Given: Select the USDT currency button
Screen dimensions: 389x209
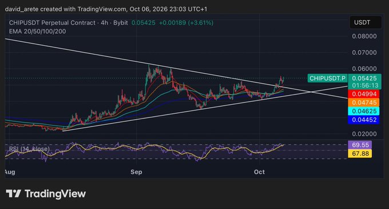Looking at the screenshot, I should (x=366, y=22).
